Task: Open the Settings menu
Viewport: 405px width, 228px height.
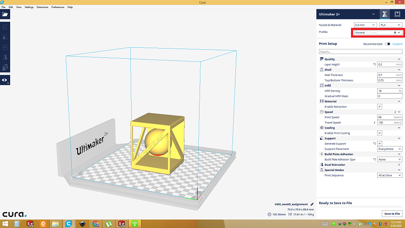Action: tap(29, 7)
